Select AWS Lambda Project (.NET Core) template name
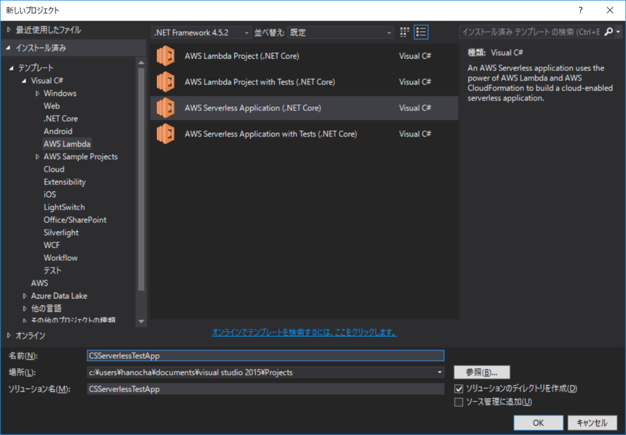Screen dimensions: 626x435 pyautogui.click(x=242, y=56)
